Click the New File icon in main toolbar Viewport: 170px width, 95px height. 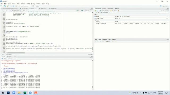1,6
